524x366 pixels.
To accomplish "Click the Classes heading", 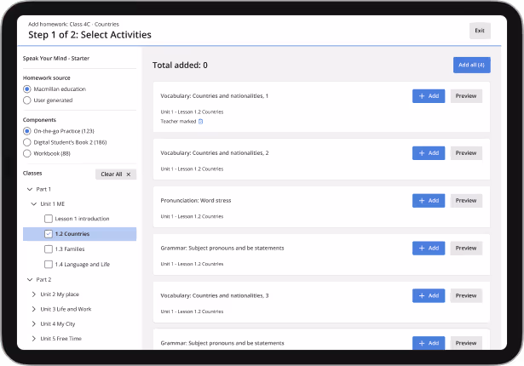I will coord(32,174).
